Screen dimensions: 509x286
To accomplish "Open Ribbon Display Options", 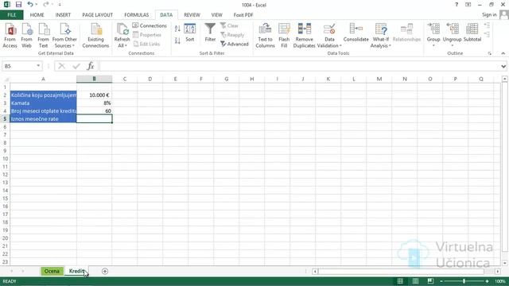I will (x=468, y=5).
